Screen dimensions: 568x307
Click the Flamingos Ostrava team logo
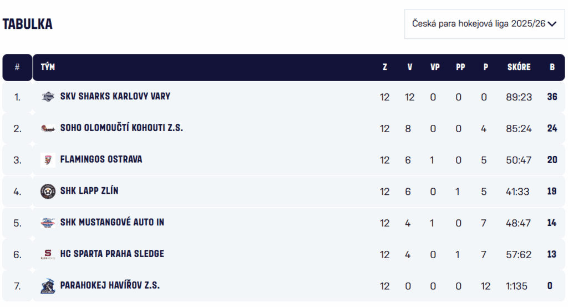(48, 160)
